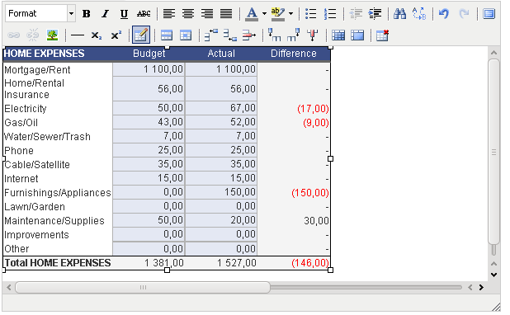Delete the current table column

[313, 35]
